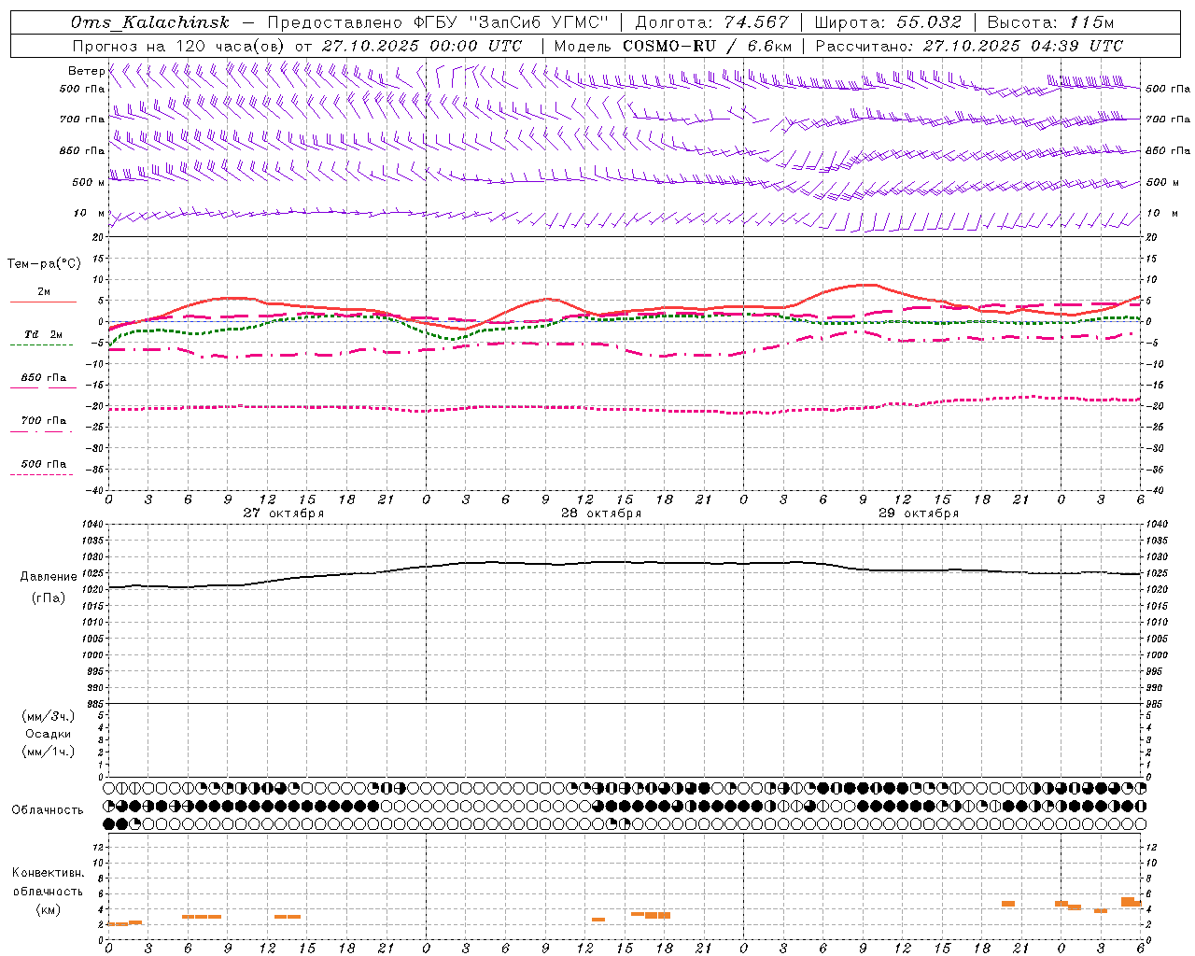Click 985 on the left pressure axis
This screenshot has height=956, width=1195.
tap(95, 704)
